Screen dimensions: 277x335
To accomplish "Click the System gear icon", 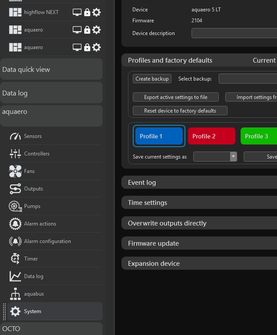I will [x=15, y=311].
